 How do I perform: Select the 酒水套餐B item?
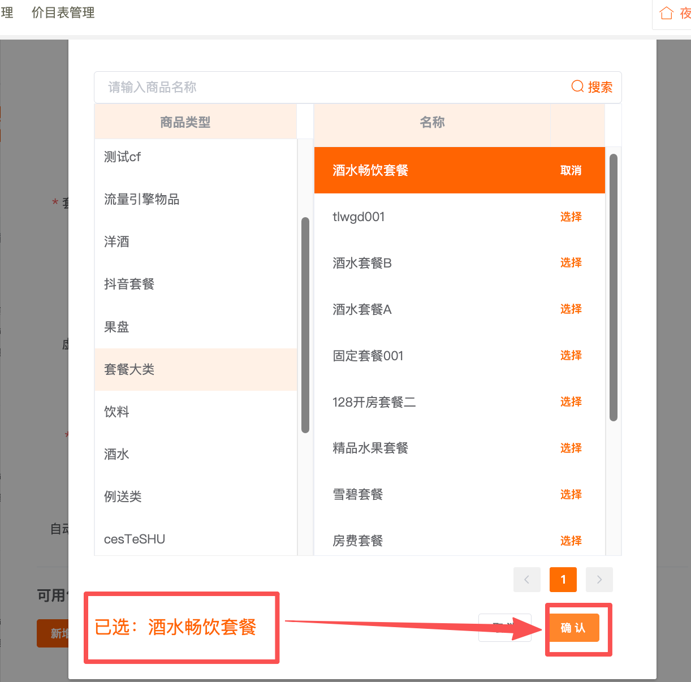[570, 262]
